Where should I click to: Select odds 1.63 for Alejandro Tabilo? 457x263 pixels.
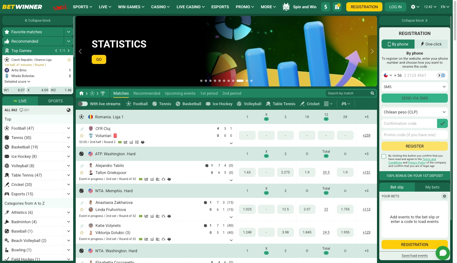[247, 172]
